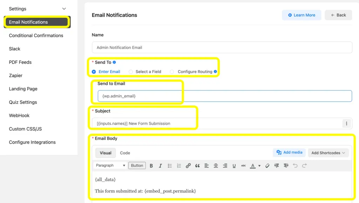Open the Add Shortcodes dropdown
Screen dimensions: 359x203
click(328, 153)
